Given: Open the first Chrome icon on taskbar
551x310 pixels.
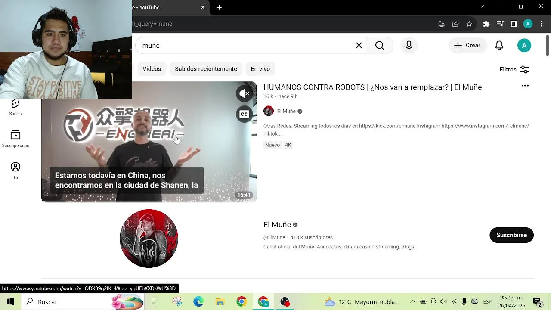Looking at the screenshot, I should coord(241,302).
